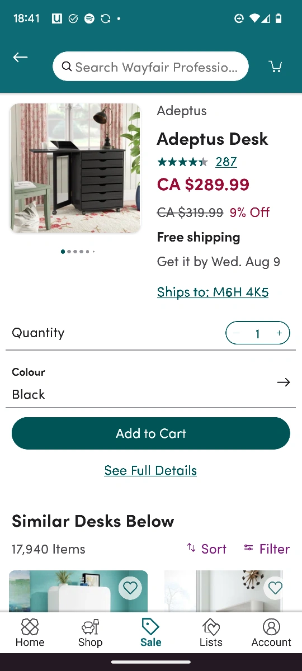
Task: Open the Account profile icon
Action: (x=271, y=626)
